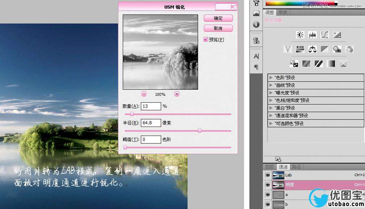This screenshot has width=365, height=209.
Task: Add an Invert adjustment
Action: pos(294,64)
